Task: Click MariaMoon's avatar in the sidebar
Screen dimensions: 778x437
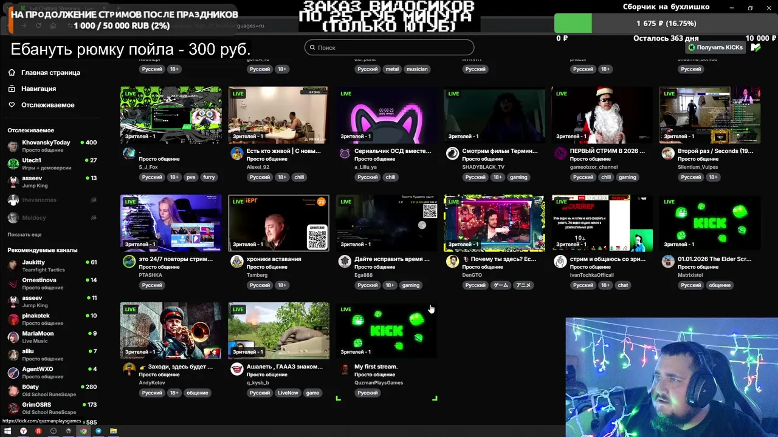Action: (13, 337)
